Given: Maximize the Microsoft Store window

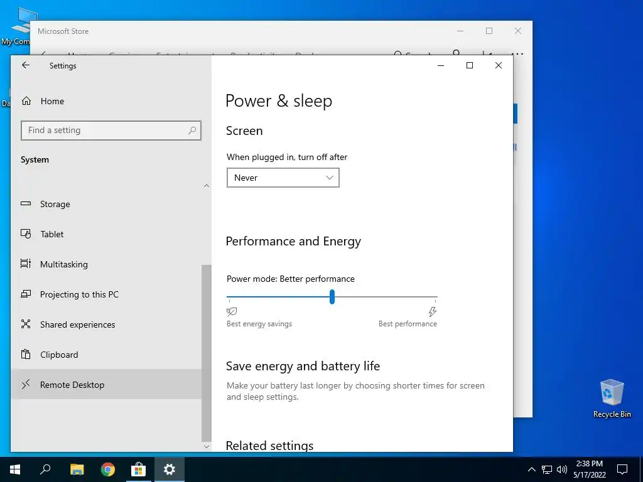Looking at the screenshot, I should tap(489, 31).
